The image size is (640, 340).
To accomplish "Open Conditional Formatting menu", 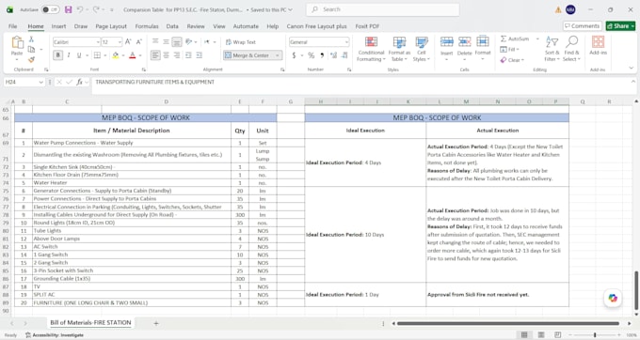I will pyautogui.click(x=371, y=49).
